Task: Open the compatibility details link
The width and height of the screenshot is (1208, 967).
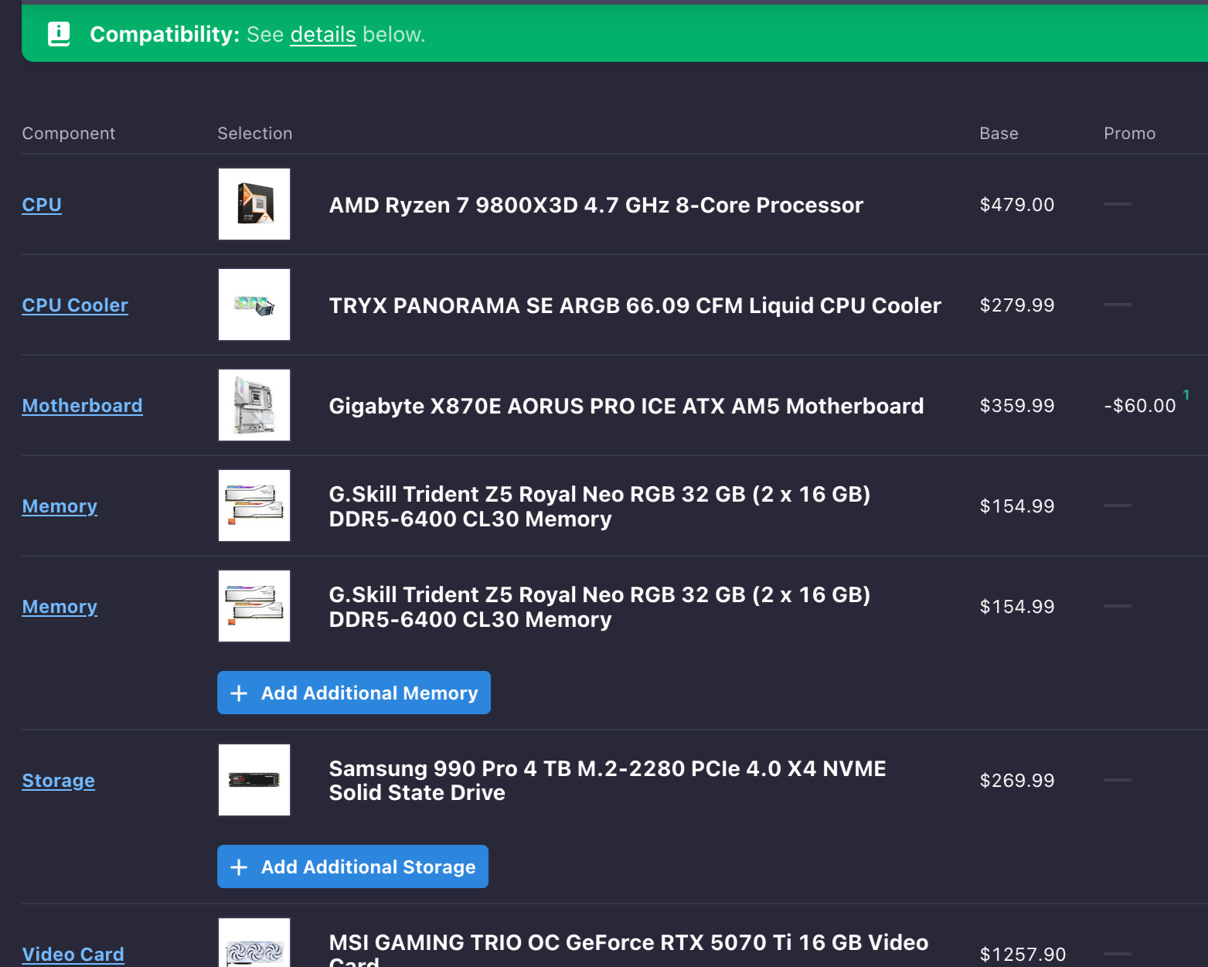Action: pos(322,35)
